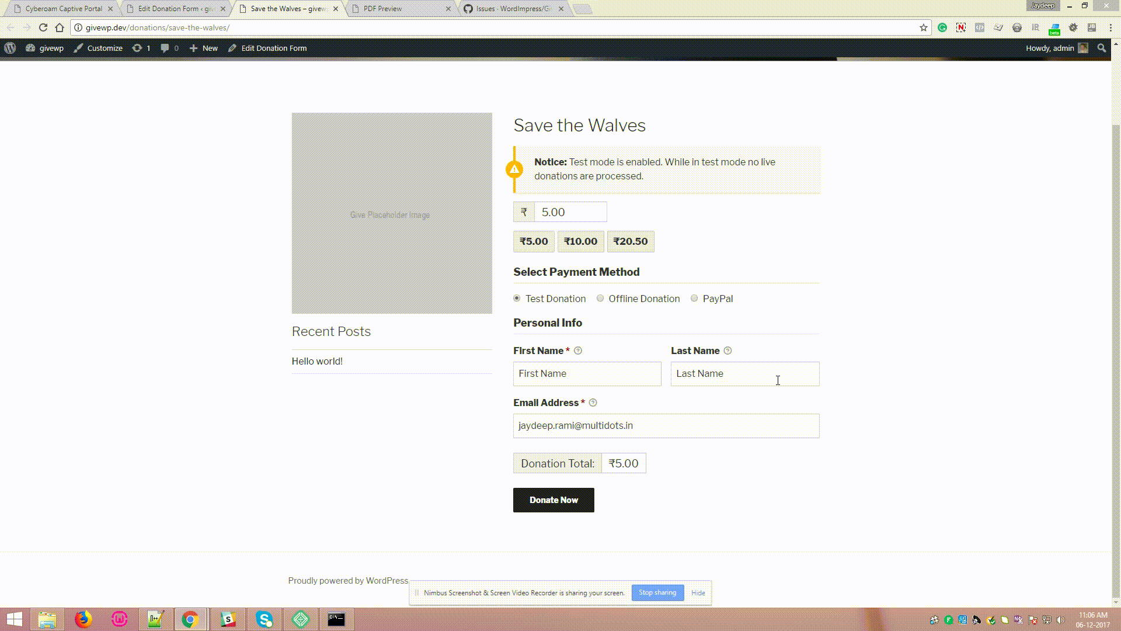Select the Test Donation payment method
The height and width of the screenshot is (631, 1121).
coord(517,299)
